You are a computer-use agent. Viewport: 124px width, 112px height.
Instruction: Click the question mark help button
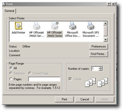click(x=109, y=4)
